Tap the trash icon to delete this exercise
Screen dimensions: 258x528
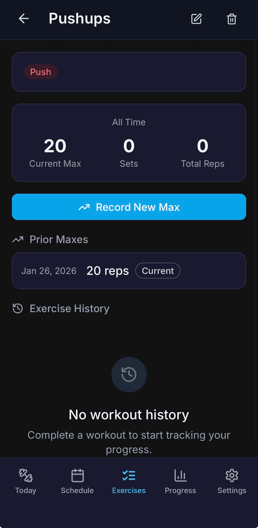pyautogui.click(x=231, y=19)
